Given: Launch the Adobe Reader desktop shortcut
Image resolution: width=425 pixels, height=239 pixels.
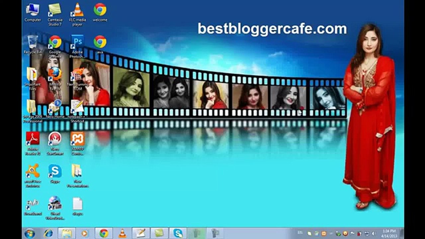Looking at the screenshot, I should tap(33, 143).
